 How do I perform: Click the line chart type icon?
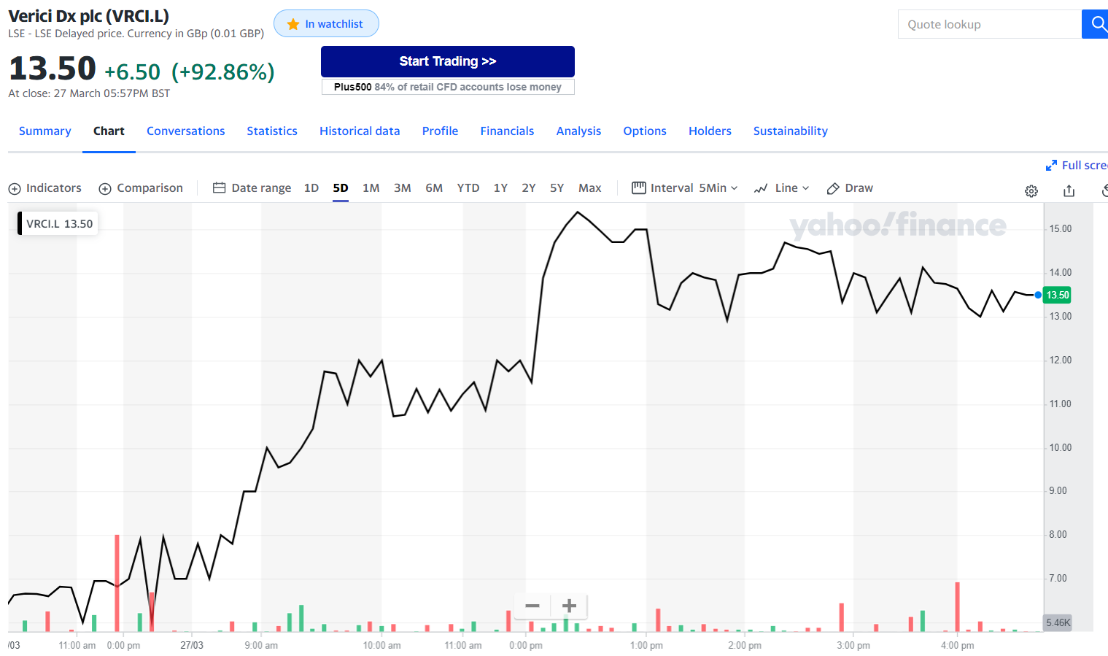(x=761, y=188)
